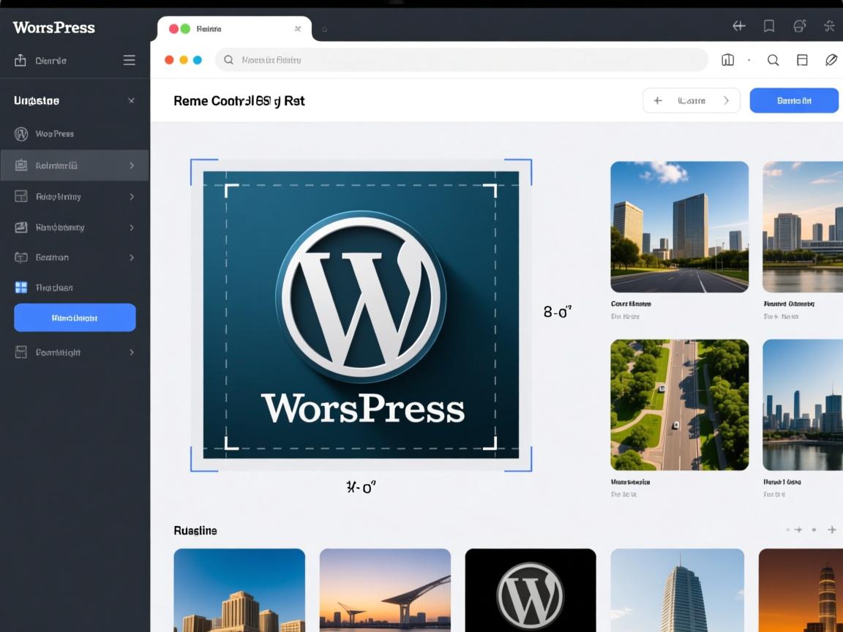Expand the bottom sidebar section with its arrow

(x=132, y=352)
